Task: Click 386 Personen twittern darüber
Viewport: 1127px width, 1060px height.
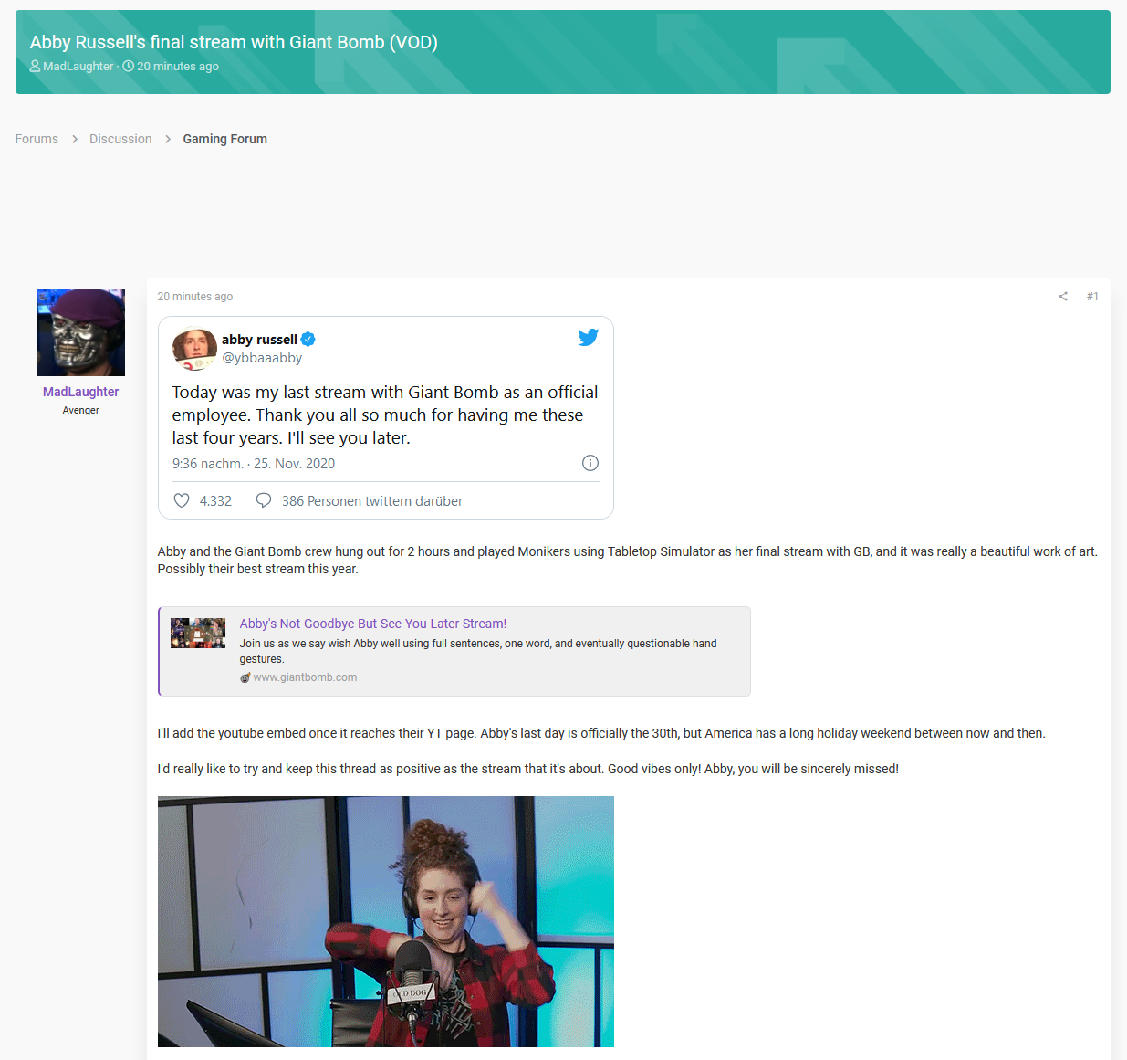Action: point(372,501)
